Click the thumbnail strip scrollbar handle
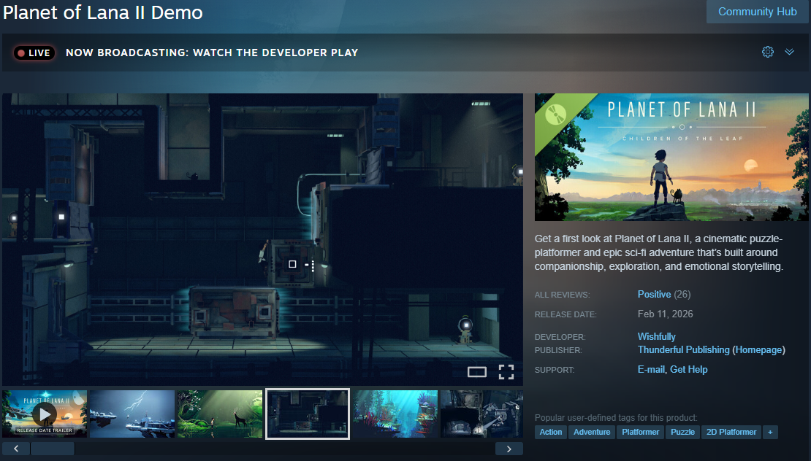This screenshot has height=461, width=811. [x=52, y=449]
